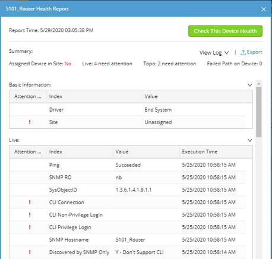
Task: Click the red alert icon beside Site
Action: point(30,122)
